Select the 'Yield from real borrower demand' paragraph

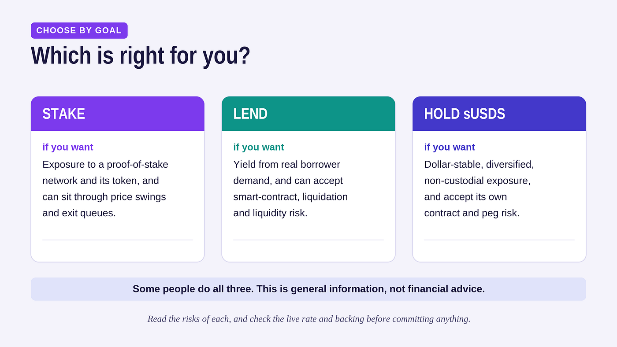(290, 188)
